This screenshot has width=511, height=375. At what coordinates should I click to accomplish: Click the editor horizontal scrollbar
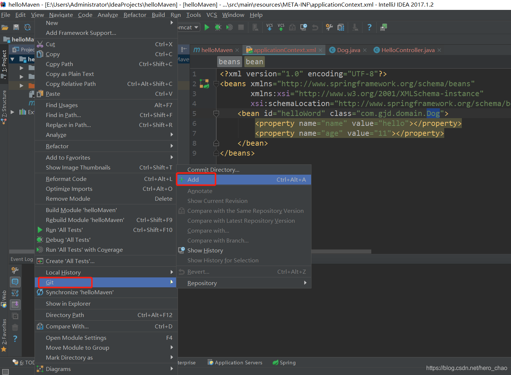click(x=341, y=252)
